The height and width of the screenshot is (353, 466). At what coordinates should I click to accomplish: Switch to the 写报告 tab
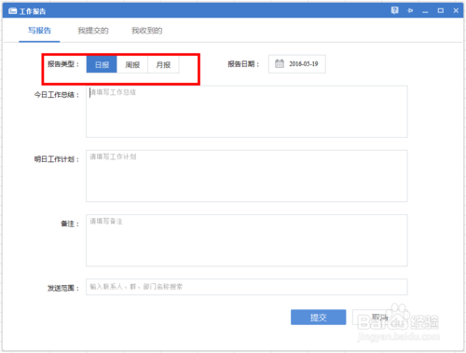pyautogui.click(x=39, y=31)
